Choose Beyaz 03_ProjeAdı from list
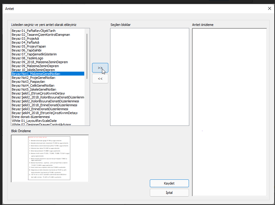The height and width of the screenshot is (205, 275). point(25,39)
